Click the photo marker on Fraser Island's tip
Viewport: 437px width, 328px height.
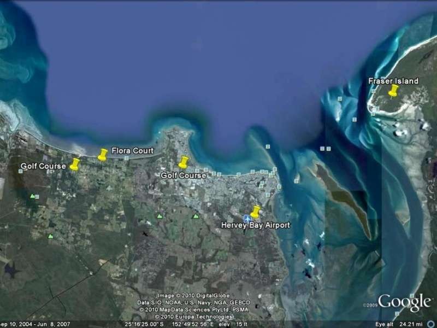pyautogui.click(x=378, y=109)
